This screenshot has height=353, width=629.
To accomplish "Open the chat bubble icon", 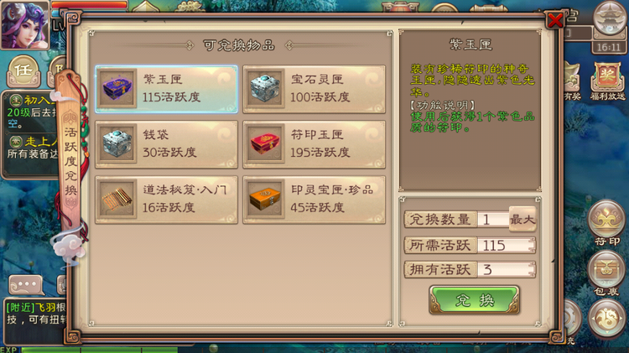I will coord(26,285).
